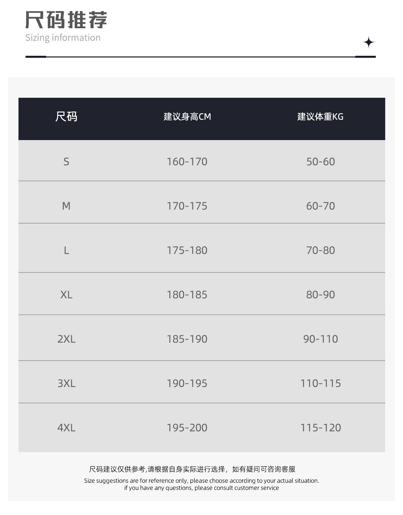
Task: Click the L size cell
Action: point(66,250)
